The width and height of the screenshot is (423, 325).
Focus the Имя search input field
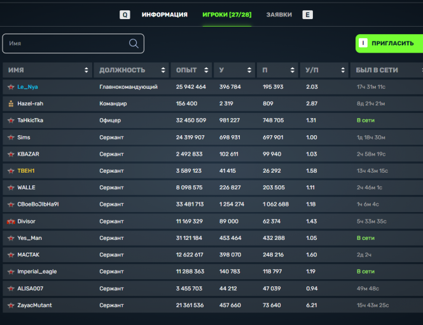coord(73,43)
